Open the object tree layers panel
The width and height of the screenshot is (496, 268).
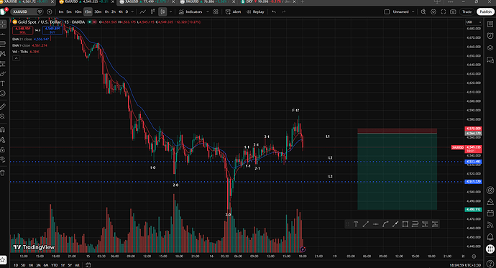tap(490, 47)
